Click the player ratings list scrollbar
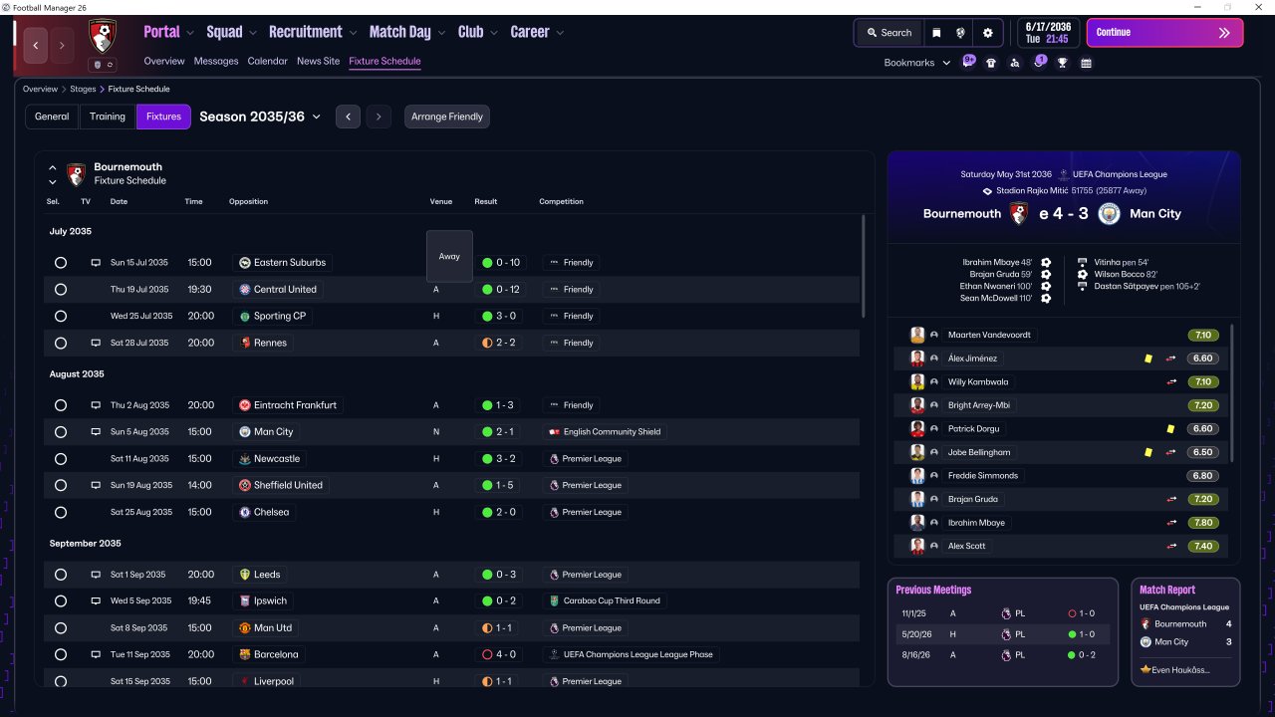The image size is (1275, 717). (1232, 393)
